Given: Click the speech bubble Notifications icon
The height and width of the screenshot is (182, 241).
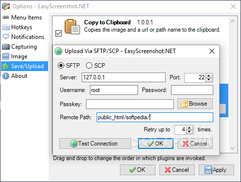Looking at the screenshot, I should [6, 37].
